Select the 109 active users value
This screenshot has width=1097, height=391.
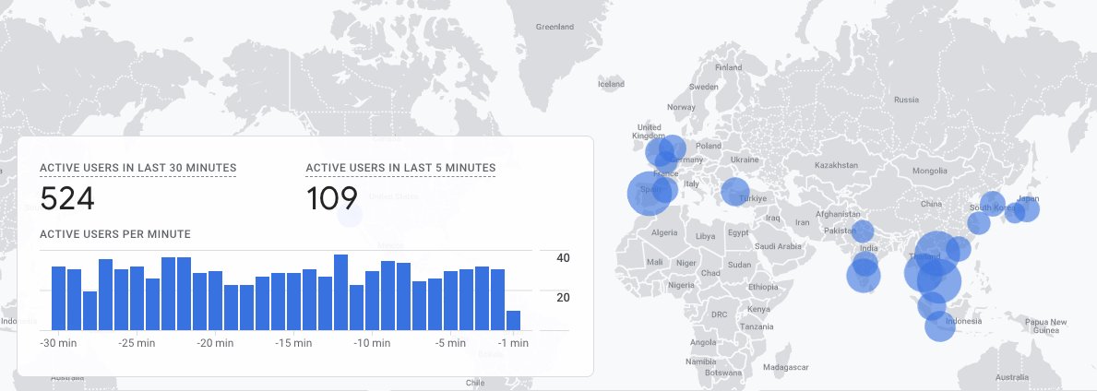332,199
